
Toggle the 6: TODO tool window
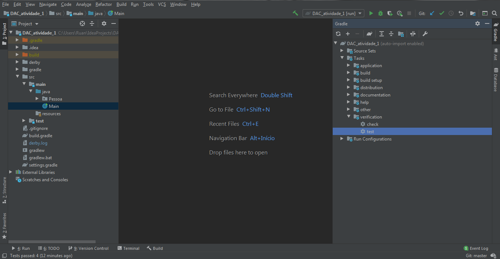tap(49, 248)
